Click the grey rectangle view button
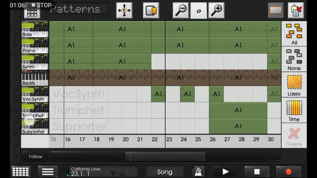Image resolution: width=317 pixels, height=178 pixels. (x=275, y=10)
